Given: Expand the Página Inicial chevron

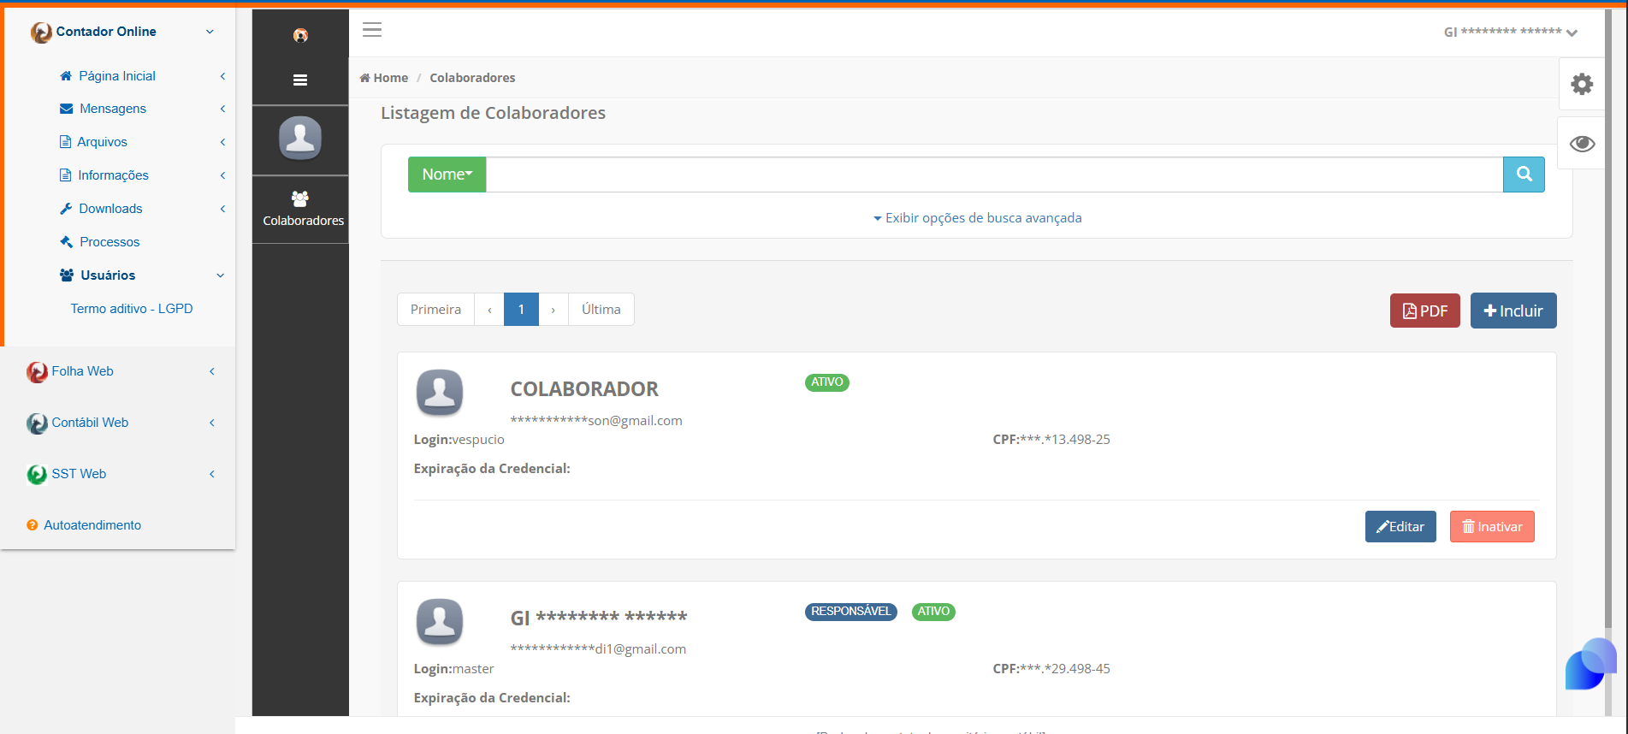Looking at the screenshot, I should coord(222,76).
